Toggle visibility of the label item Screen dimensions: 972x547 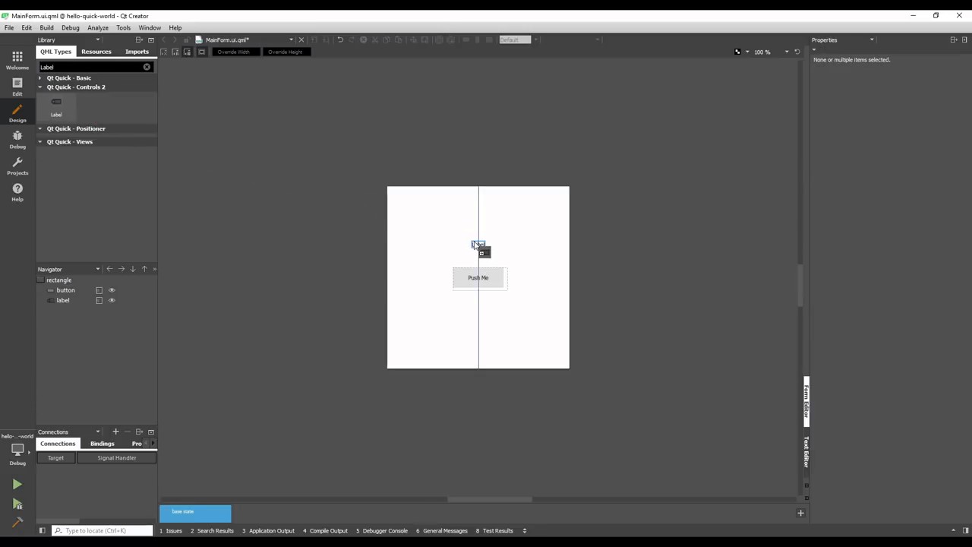pos(112,300)
